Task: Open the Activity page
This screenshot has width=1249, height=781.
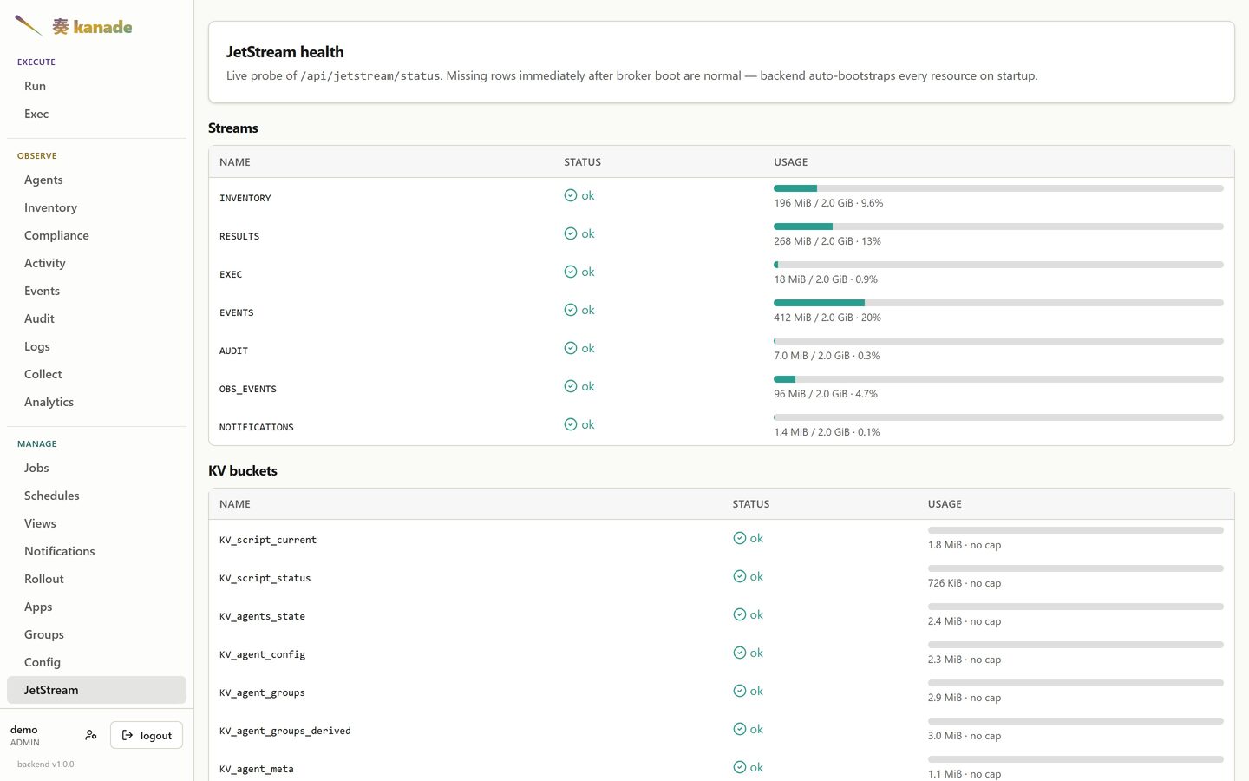Action: pyautogui.click(x=96, y=263)
